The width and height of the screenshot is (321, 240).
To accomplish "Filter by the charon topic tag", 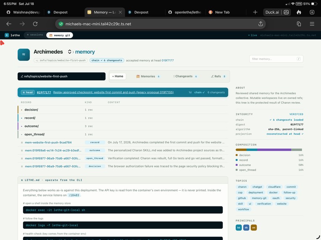I will click(x=242, y=187).
